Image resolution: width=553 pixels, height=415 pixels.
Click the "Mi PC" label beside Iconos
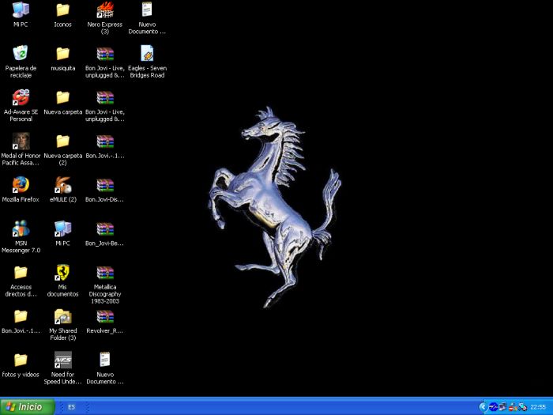21,25
